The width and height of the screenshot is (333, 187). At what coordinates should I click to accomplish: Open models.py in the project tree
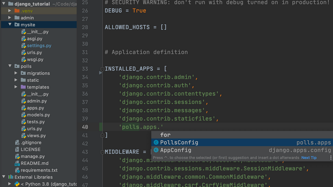pos(38,115)
